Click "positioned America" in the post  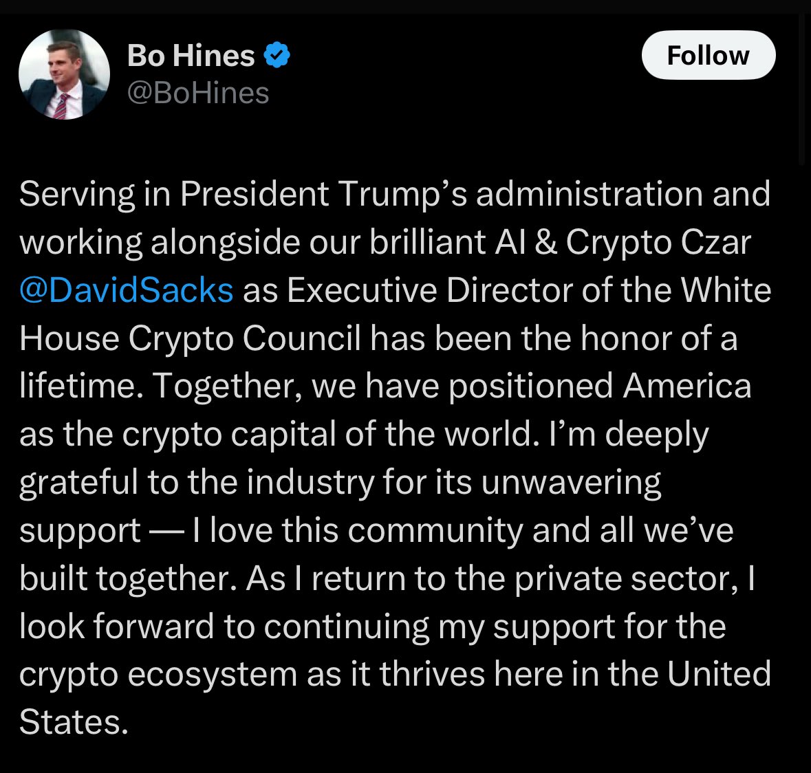(x=600, y=386)
